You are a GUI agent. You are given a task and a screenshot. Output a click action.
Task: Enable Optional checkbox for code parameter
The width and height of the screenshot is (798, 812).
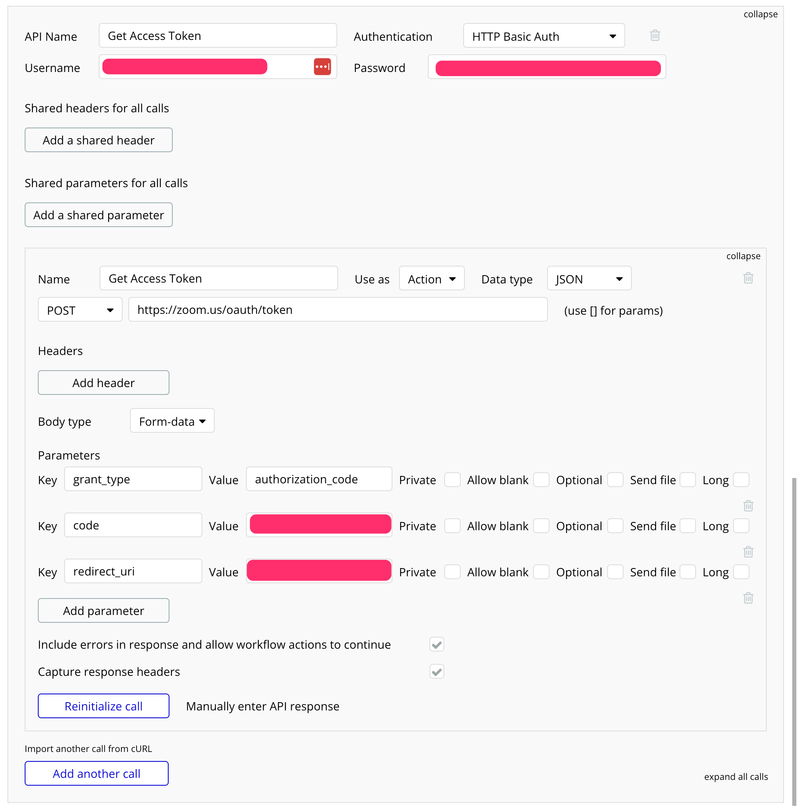tap(615, 526)
